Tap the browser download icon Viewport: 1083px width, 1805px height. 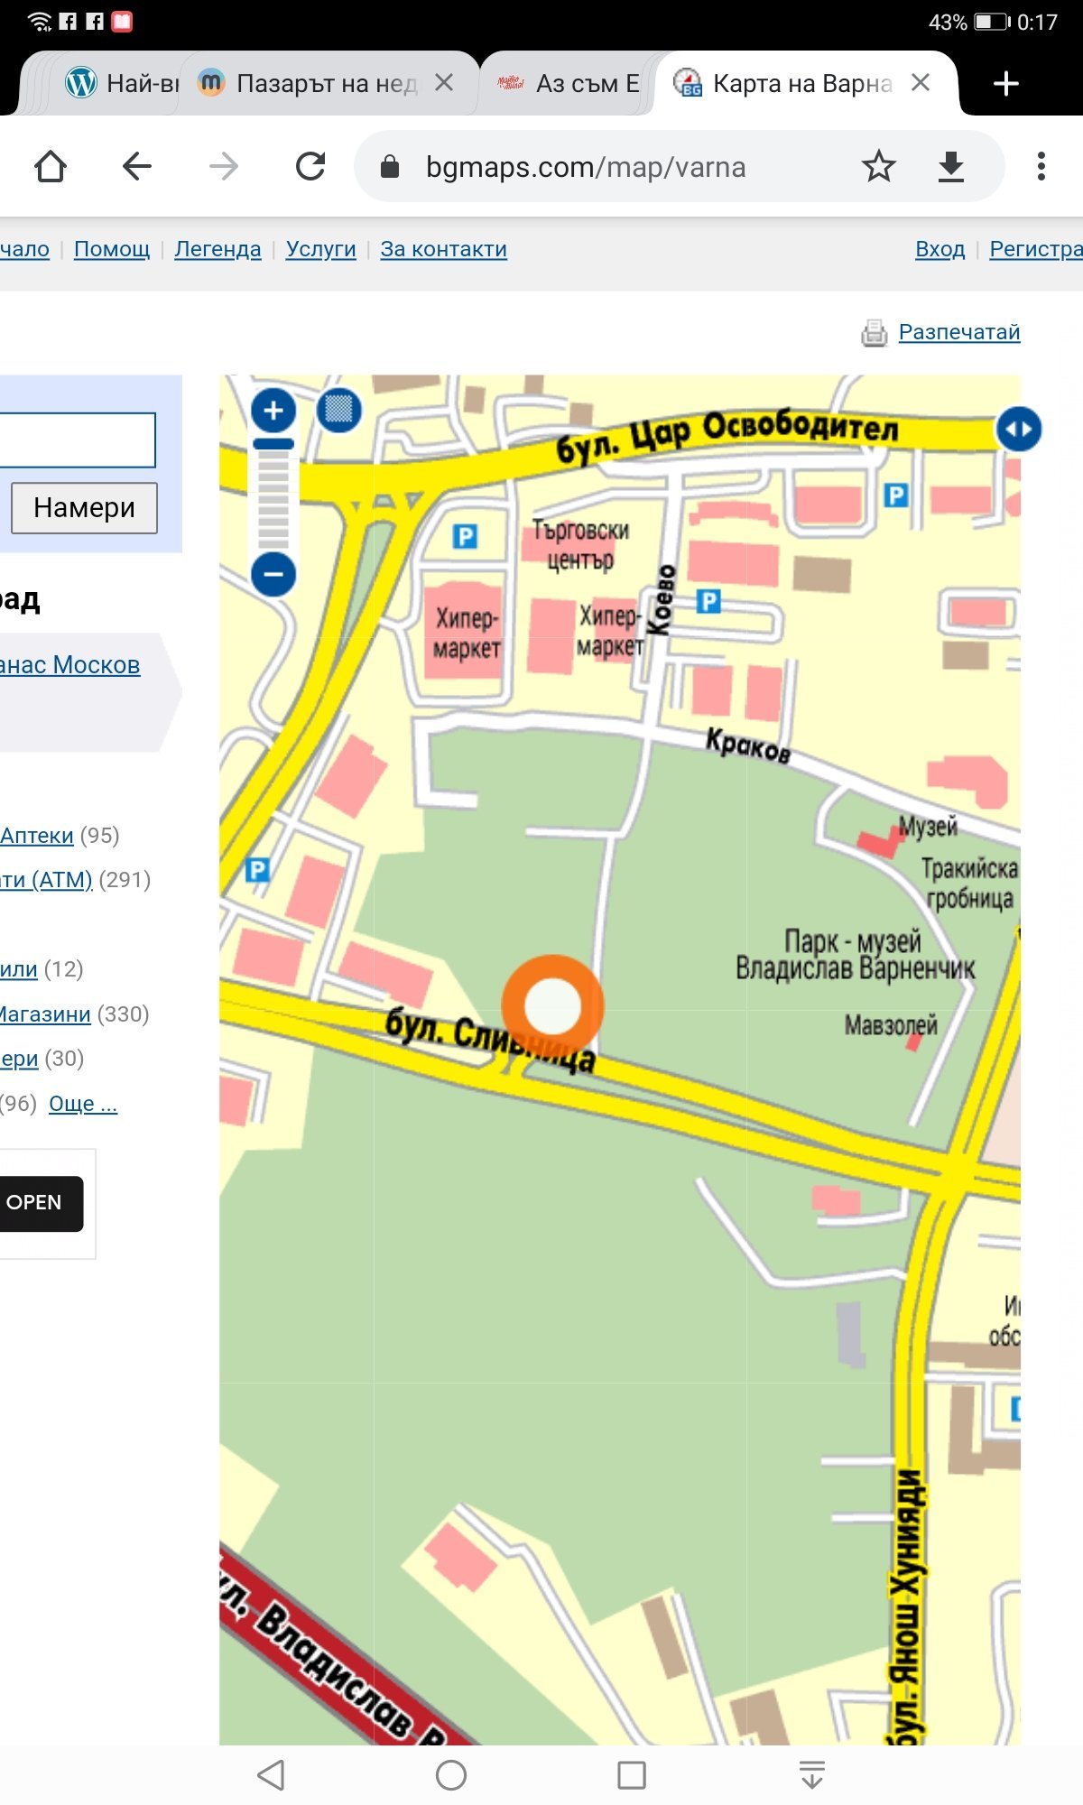pyautogui.click(x=950, y=167)
